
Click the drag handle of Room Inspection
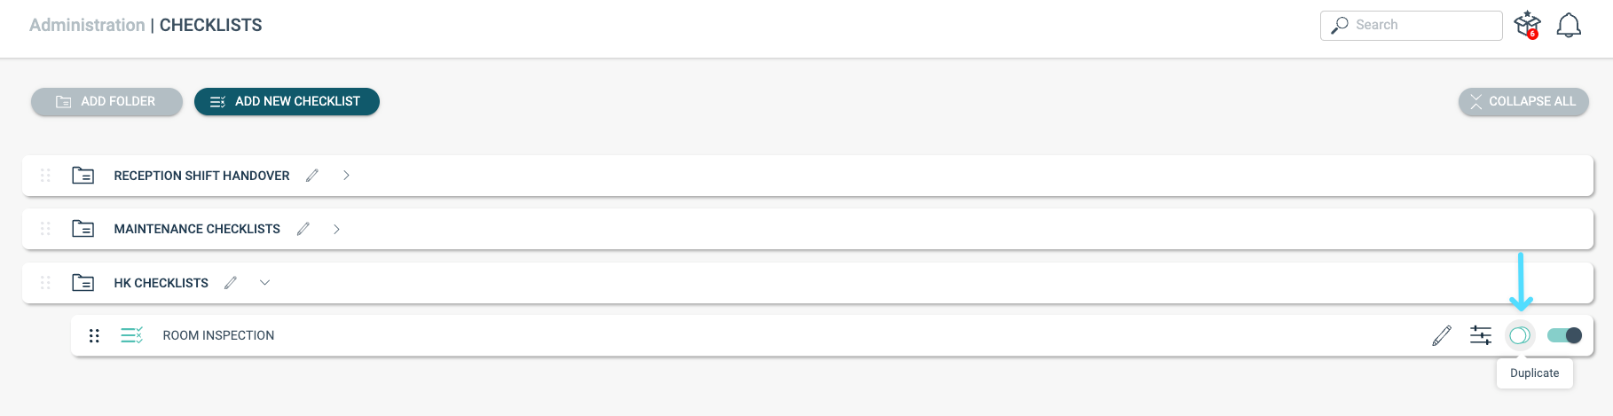pos(94,335)
